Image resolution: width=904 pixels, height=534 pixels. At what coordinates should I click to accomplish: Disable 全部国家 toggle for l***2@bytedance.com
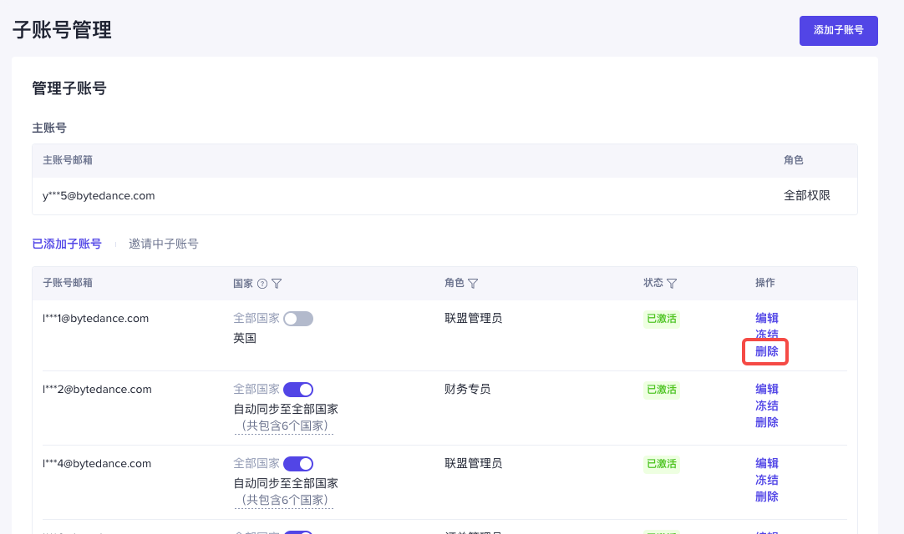(x=298, y=390)
